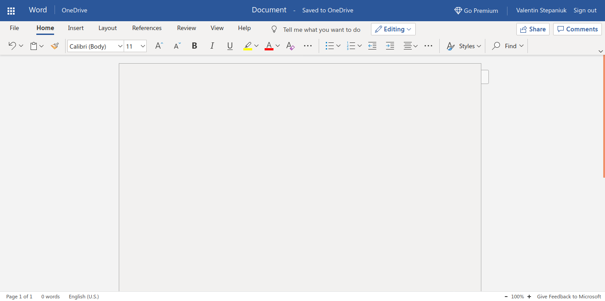
Task: Open the font size 11 dropdown
Action: coord(135,46)
